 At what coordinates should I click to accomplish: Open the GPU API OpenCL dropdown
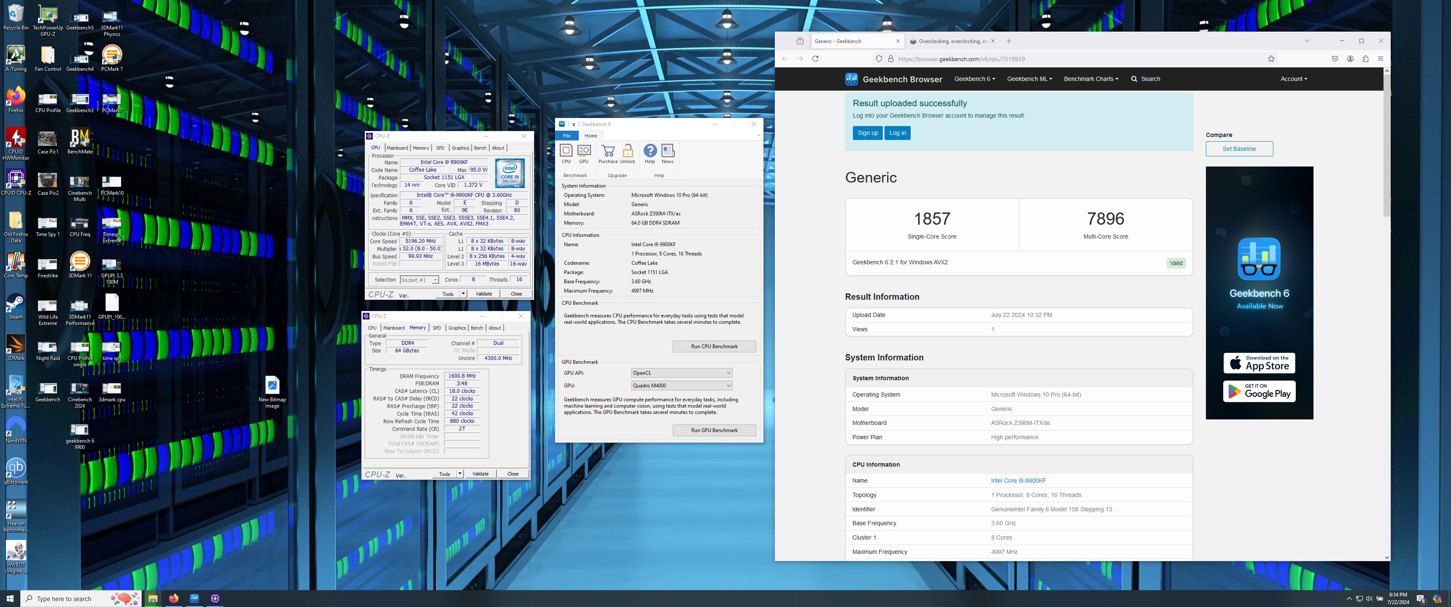[682, 373]
